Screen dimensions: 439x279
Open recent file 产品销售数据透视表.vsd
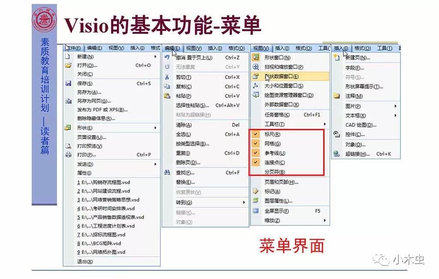[x=110, y=217]
